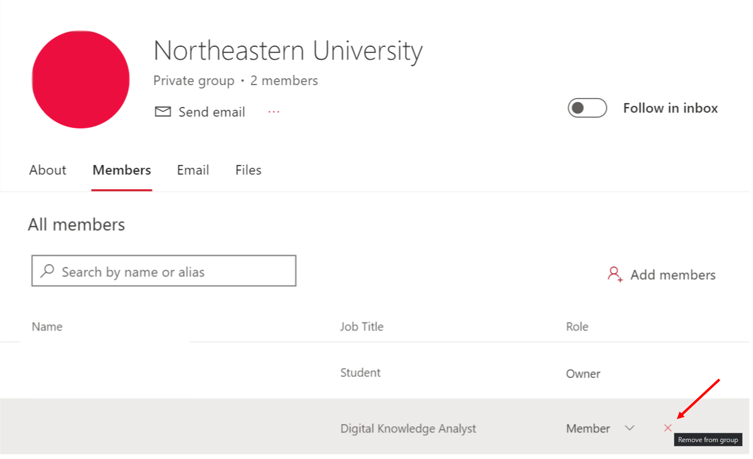This screenshot has height=459, width=753.
Task: Open the Email tab
Action: pos(193,170)
